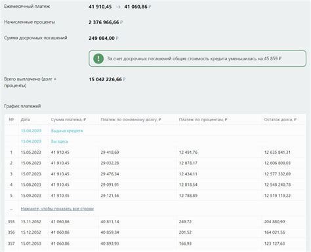Viewport: 311px width, 252px height.
Task: Click early repayment sum 249 084,00
Action: (102, 38)
